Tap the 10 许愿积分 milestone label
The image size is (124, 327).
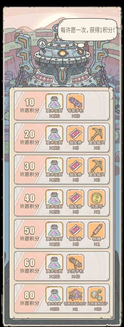pos(29,105)
